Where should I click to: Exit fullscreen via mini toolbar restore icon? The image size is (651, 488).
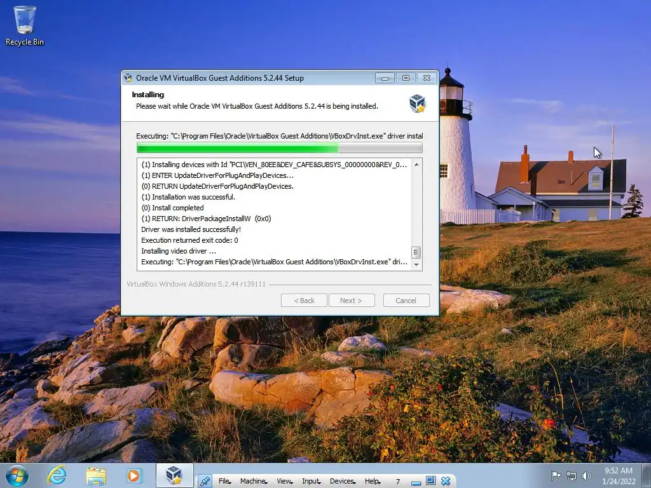(430, 481)
